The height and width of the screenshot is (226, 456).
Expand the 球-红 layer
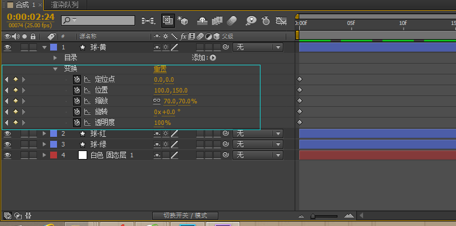pos(44,133)
